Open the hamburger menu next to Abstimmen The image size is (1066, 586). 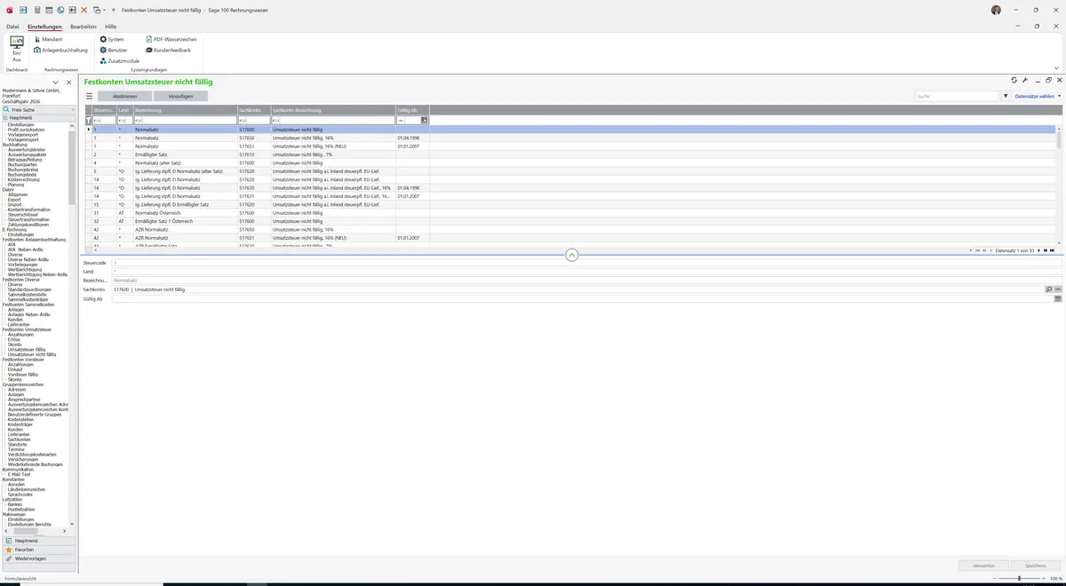[x=89, y=96]
